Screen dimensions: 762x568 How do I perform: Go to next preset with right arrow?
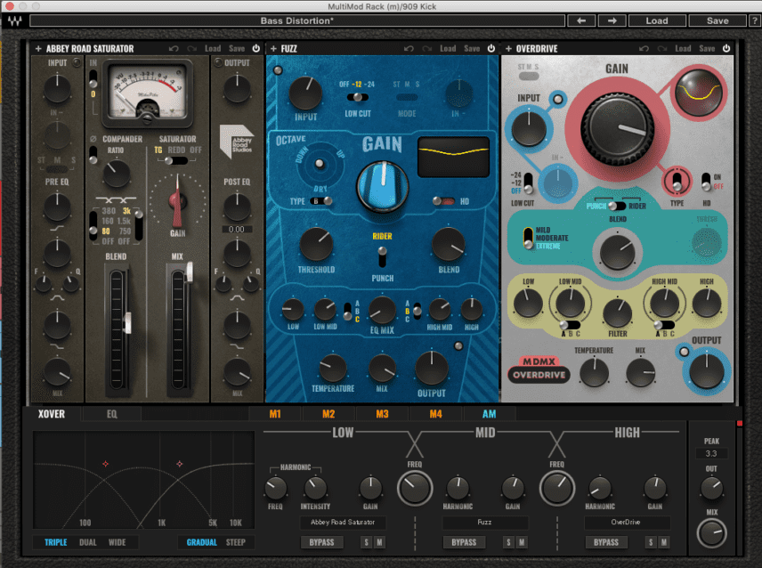(612, 20)
